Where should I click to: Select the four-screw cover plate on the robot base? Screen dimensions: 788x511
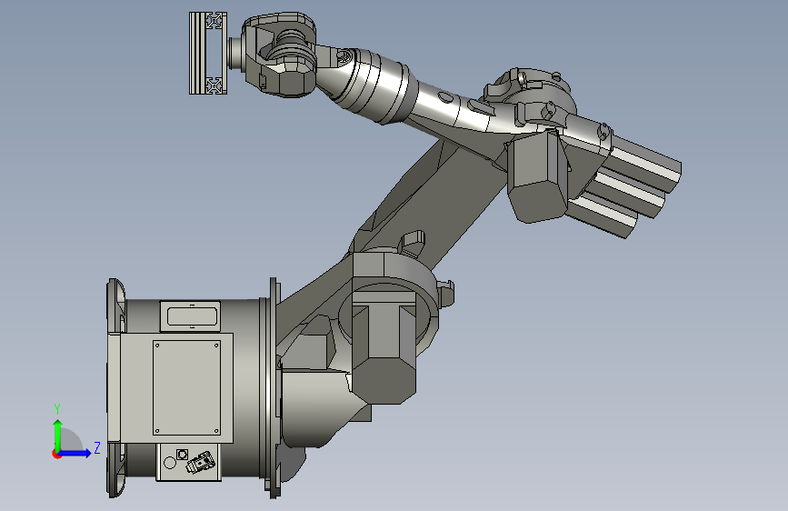coord(186,387)
